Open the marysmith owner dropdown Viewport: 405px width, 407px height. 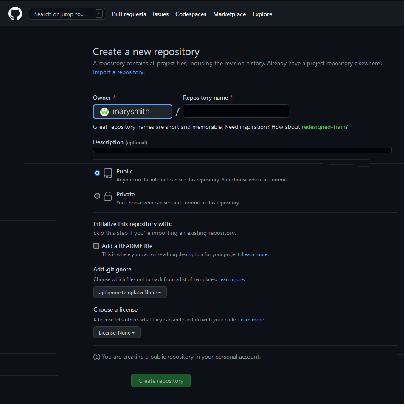[132, 112]
